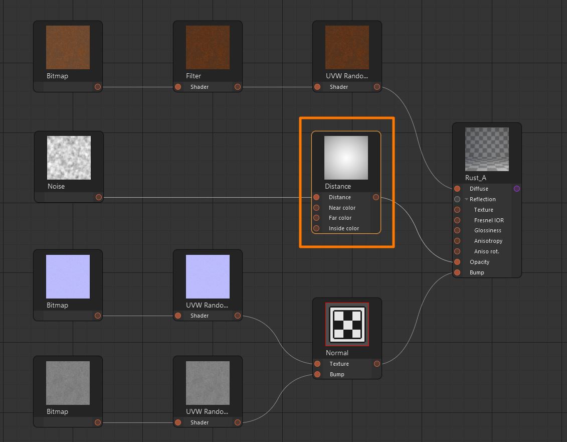
Task: Click the Opacity label in Rust_A
Action: pos(479,262)
